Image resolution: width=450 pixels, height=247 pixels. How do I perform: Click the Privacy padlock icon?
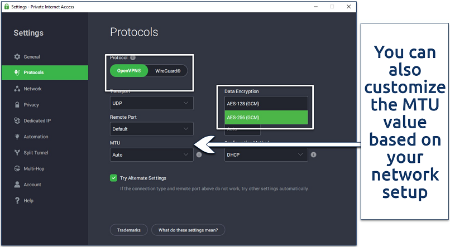click(x=17, y=105)
